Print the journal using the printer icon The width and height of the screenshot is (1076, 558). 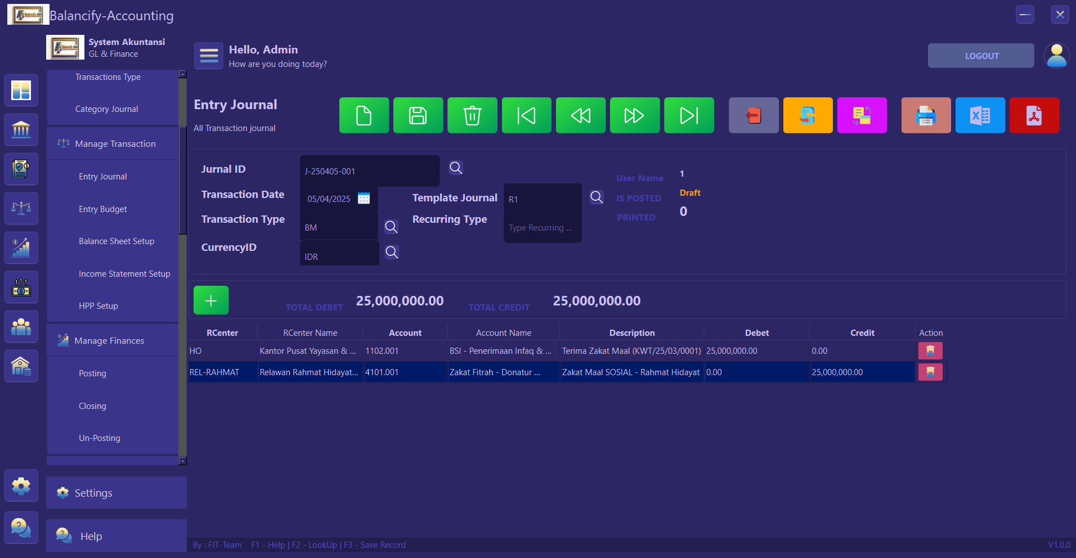click(x=926, y=115)
